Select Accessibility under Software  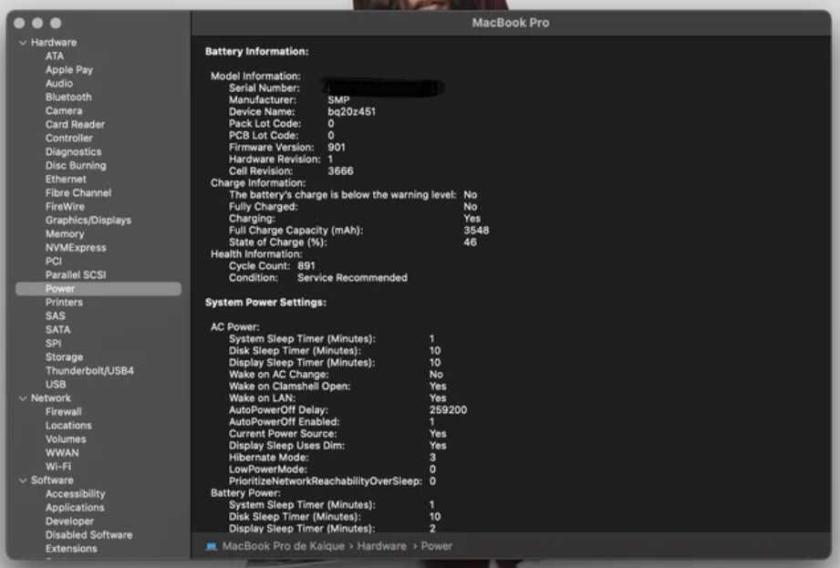75,494
